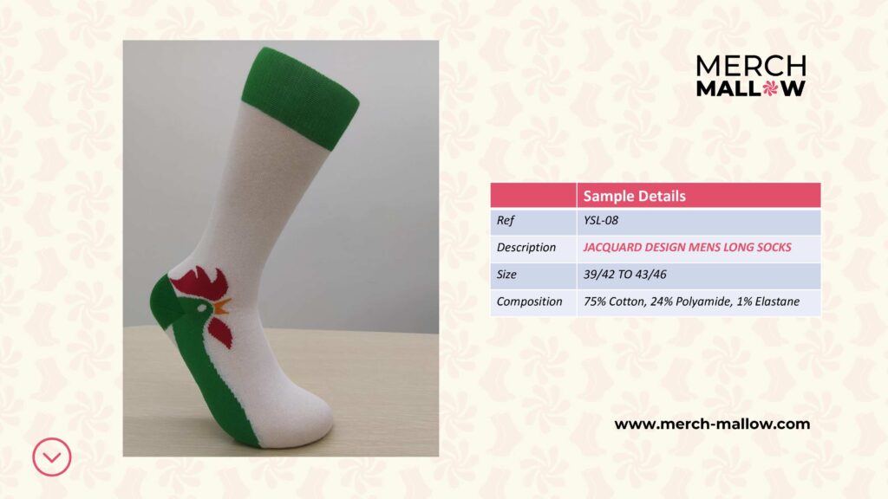
Task: Click the Ref row label
Action: pyautogui.click(x=506, y=221)
